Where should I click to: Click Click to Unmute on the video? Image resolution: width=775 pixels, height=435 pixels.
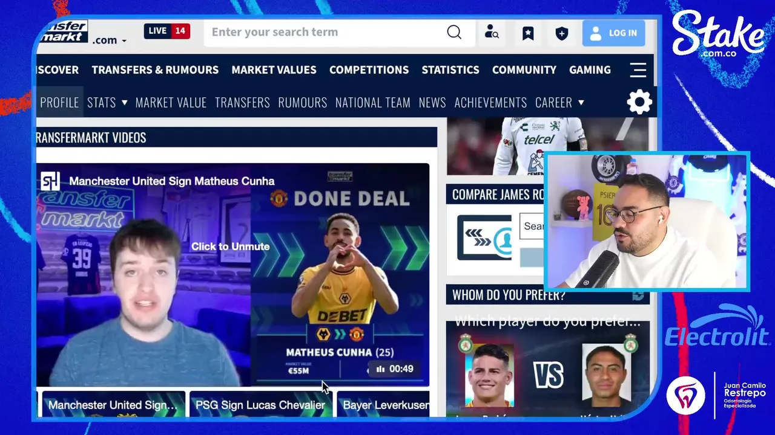coord(230,246)
